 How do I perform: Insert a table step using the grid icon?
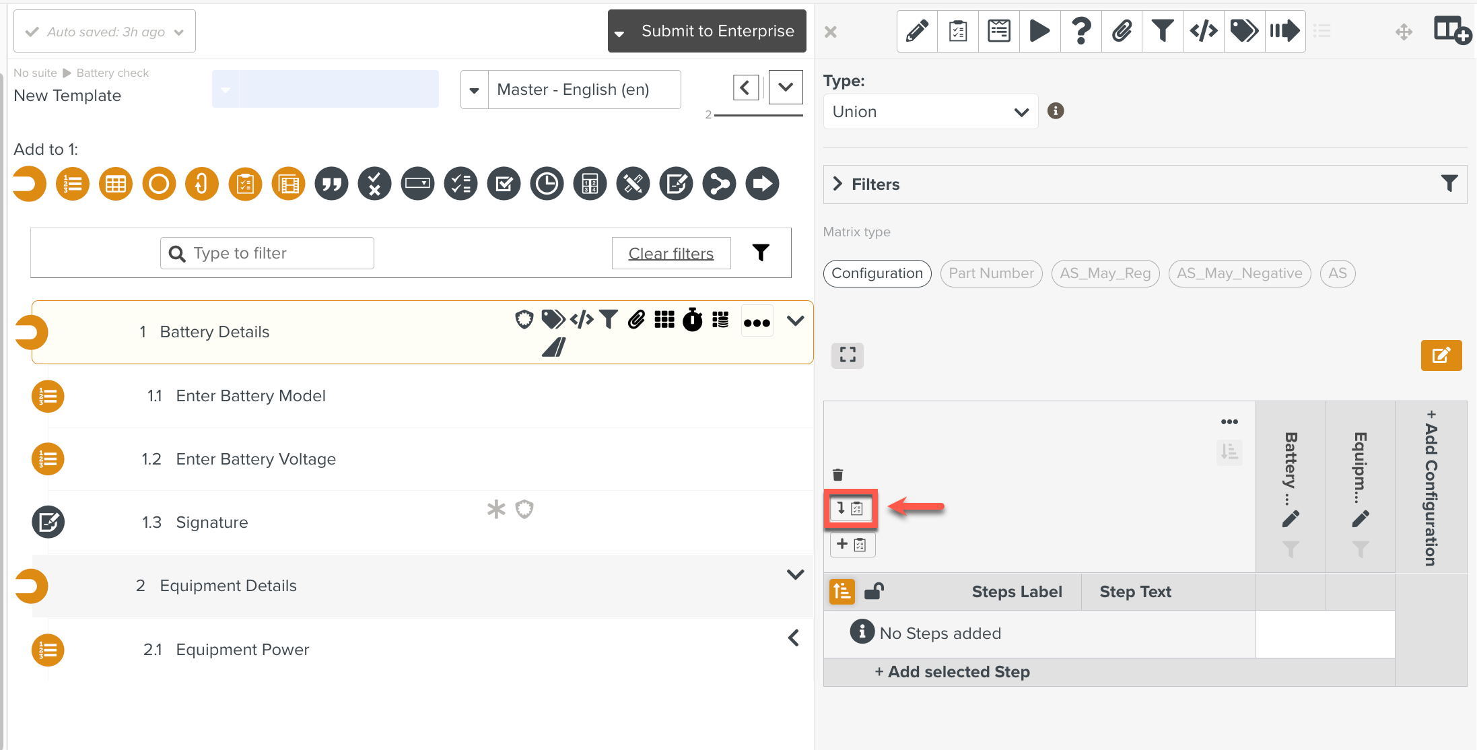click(115, 183)
